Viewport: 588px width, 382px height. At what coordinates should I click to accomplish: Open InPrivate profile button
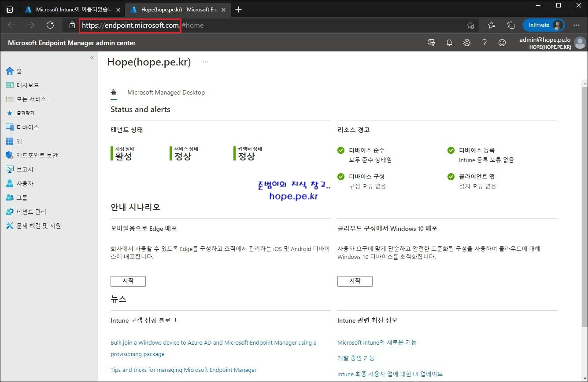tap(544, 25)
